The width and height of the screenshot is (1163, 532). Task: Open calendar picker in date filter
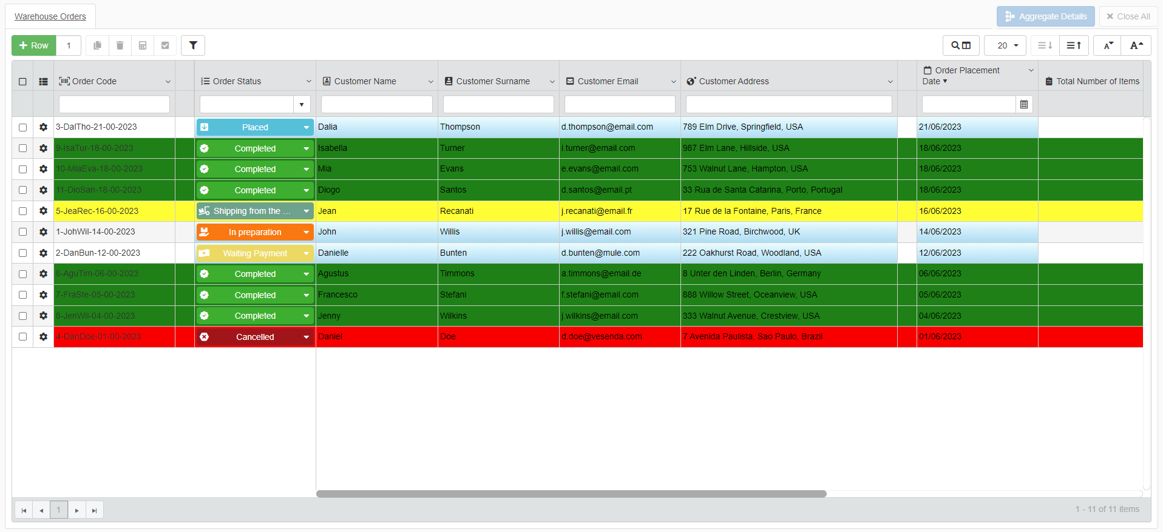1024,104
